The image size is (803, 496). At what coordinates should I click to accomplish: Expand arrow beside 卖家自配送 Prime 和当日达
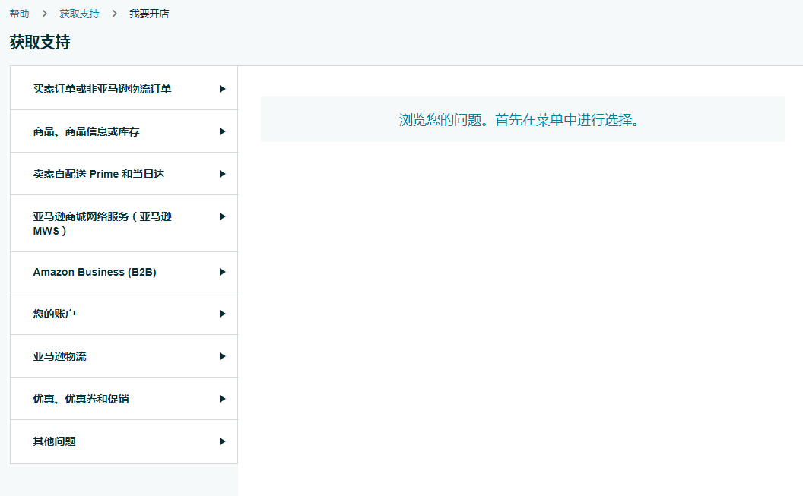point(222,174)
